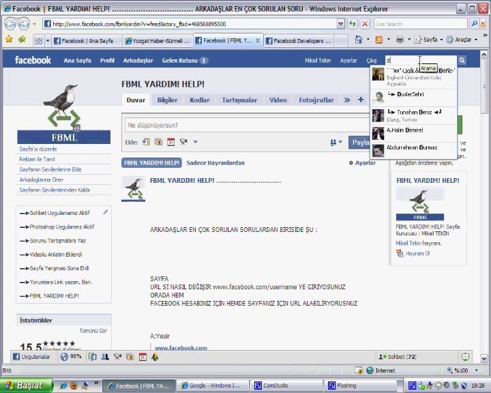Expand more attachment options arrow

196,142
